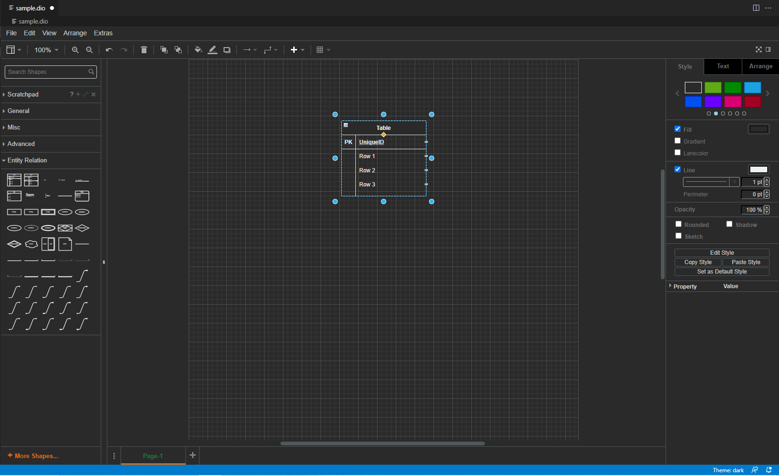The height and width of the screenshot is (476, 779).
Task: Expand the General shapes section
Action: tap(19, 111)
